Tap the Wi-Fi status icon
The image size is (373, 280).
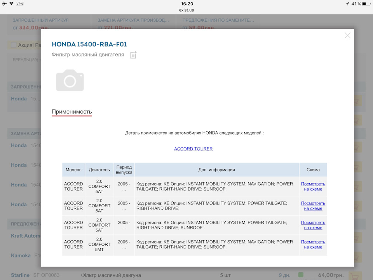pyautogui.click(x=11, y=3)
